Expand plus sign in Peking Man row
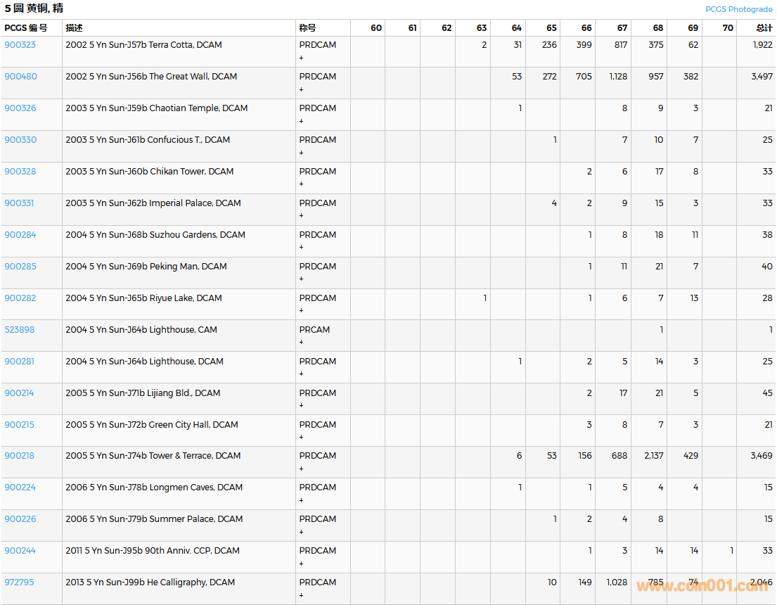 pyautogui.click(x=302, y=279)
